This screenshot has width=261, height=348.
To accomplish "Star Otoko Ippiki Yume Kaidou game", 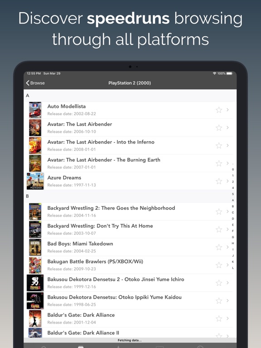I will [x=219, y=301].
